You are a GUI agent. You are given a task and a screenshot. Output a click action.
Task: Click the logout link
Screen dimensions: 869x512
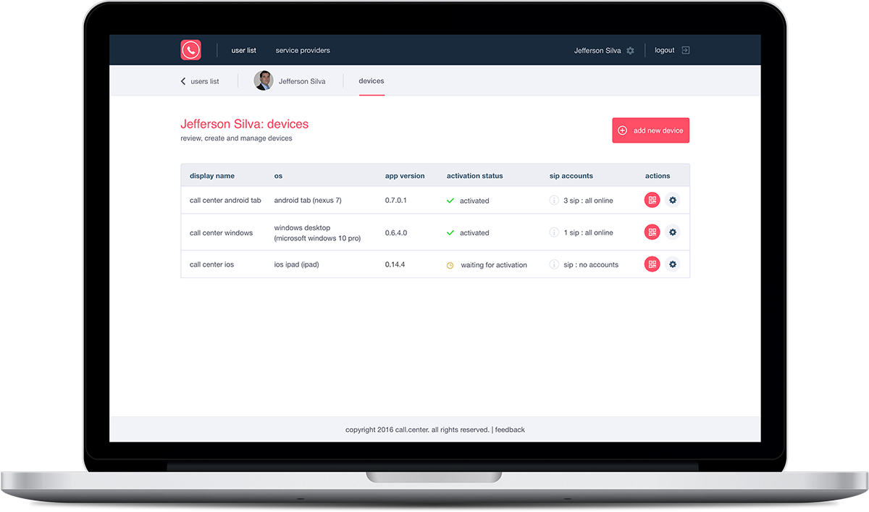click(x=665, y=51)
